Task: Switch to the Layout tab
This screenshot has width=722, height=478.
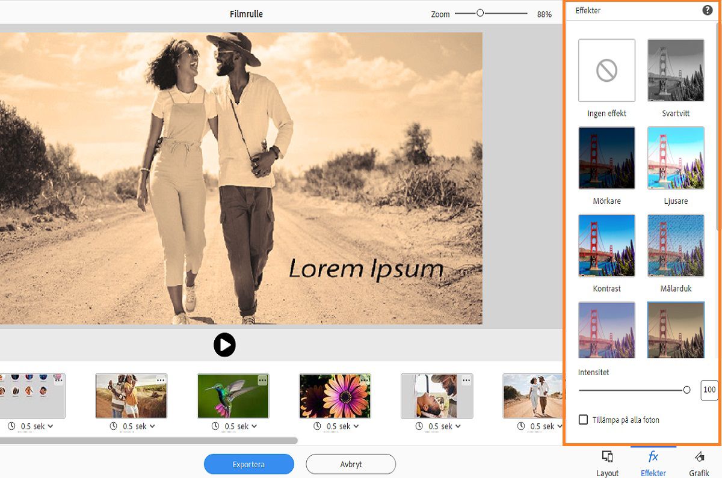Action: click(x=607, y=462)
